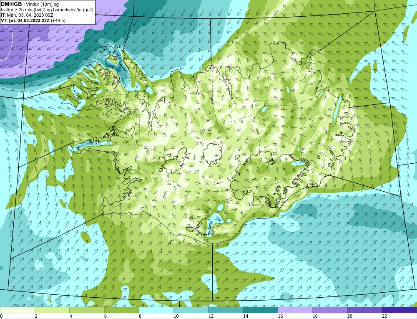
Task: Click the DMI/IGB title text
Action: [x=11, y=4]
